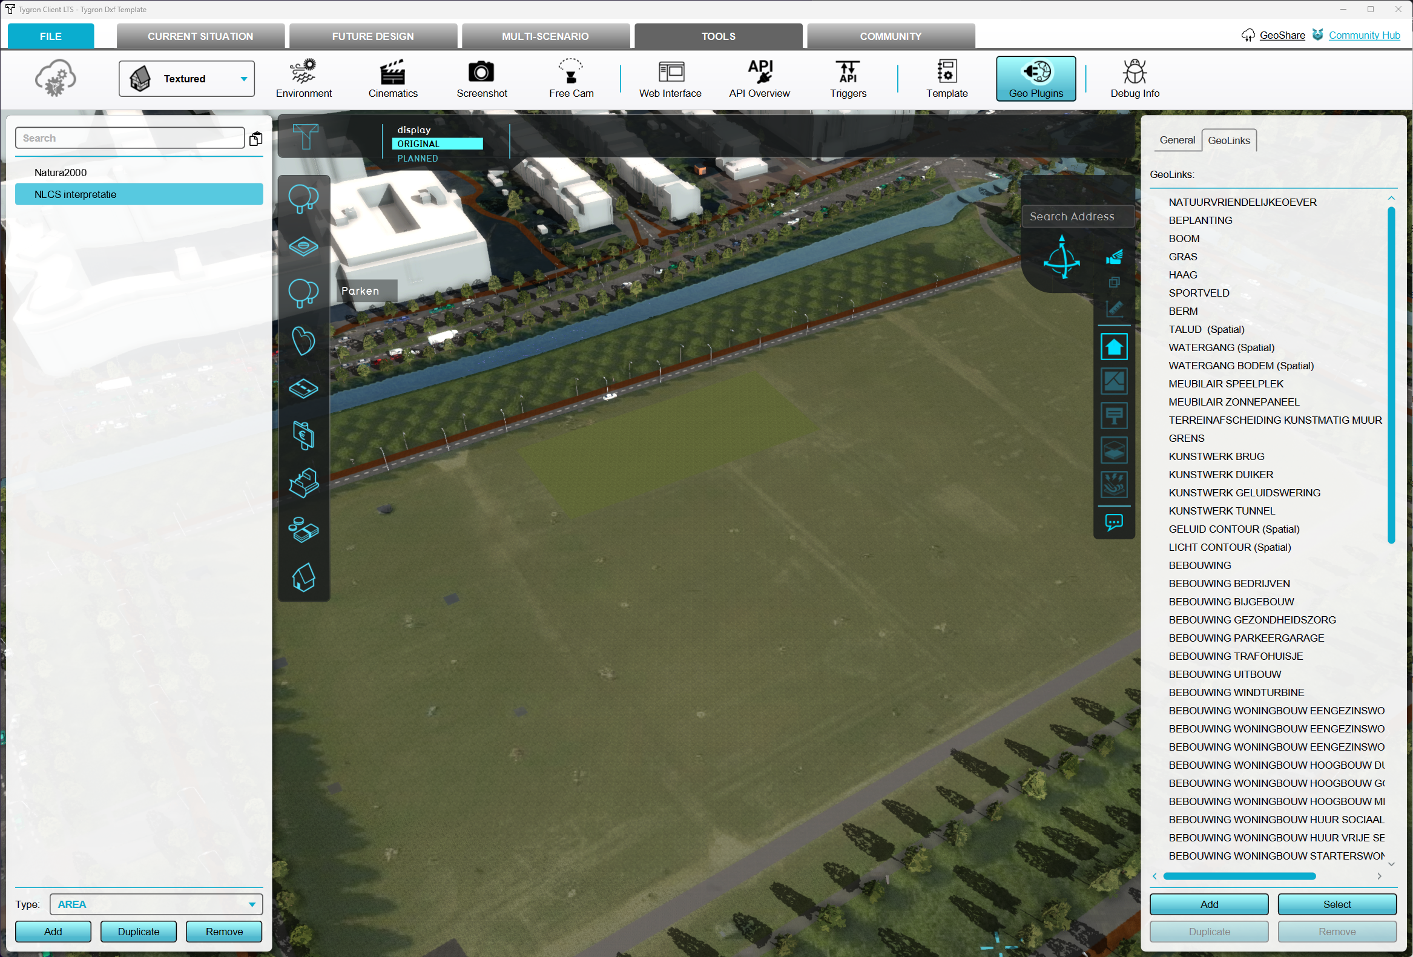Click the clipboard icon beside Search
The height and width of the screenshot is (957, 1413).
pyautogui.click(x=256, y=139)
